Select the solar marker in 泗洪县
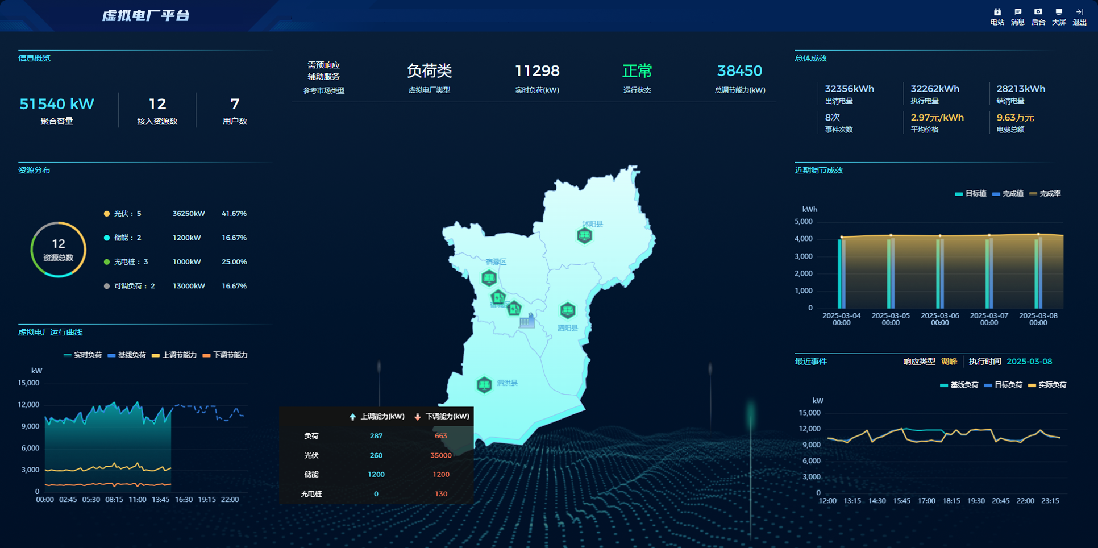1098x548 pixels. pos(484,385)
